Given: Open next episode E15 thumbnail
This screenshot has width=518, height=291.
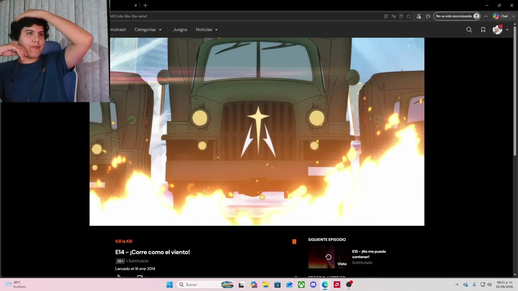Looking at the screenshot, I should point(328,257).
